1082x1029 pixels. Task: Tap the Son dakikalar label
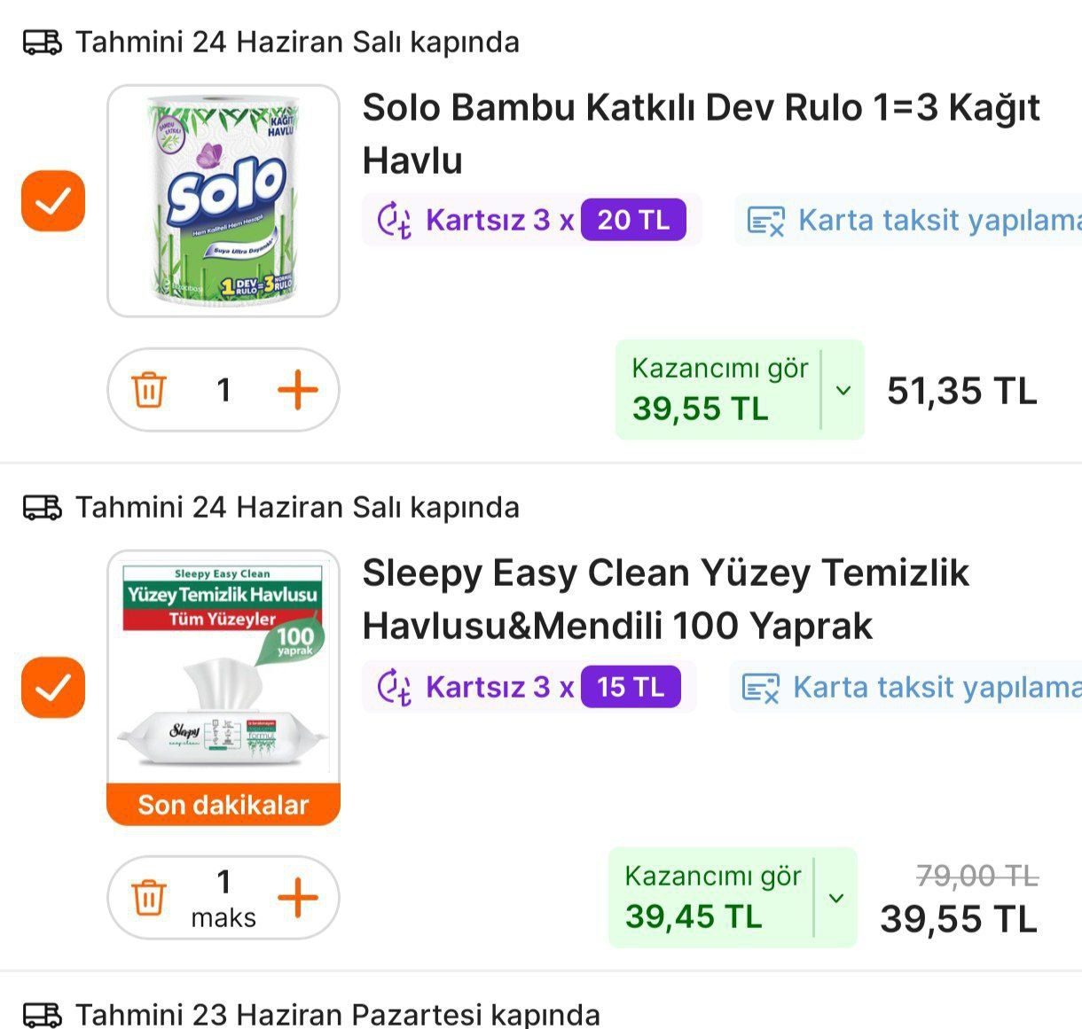click(x=223, y=805)
